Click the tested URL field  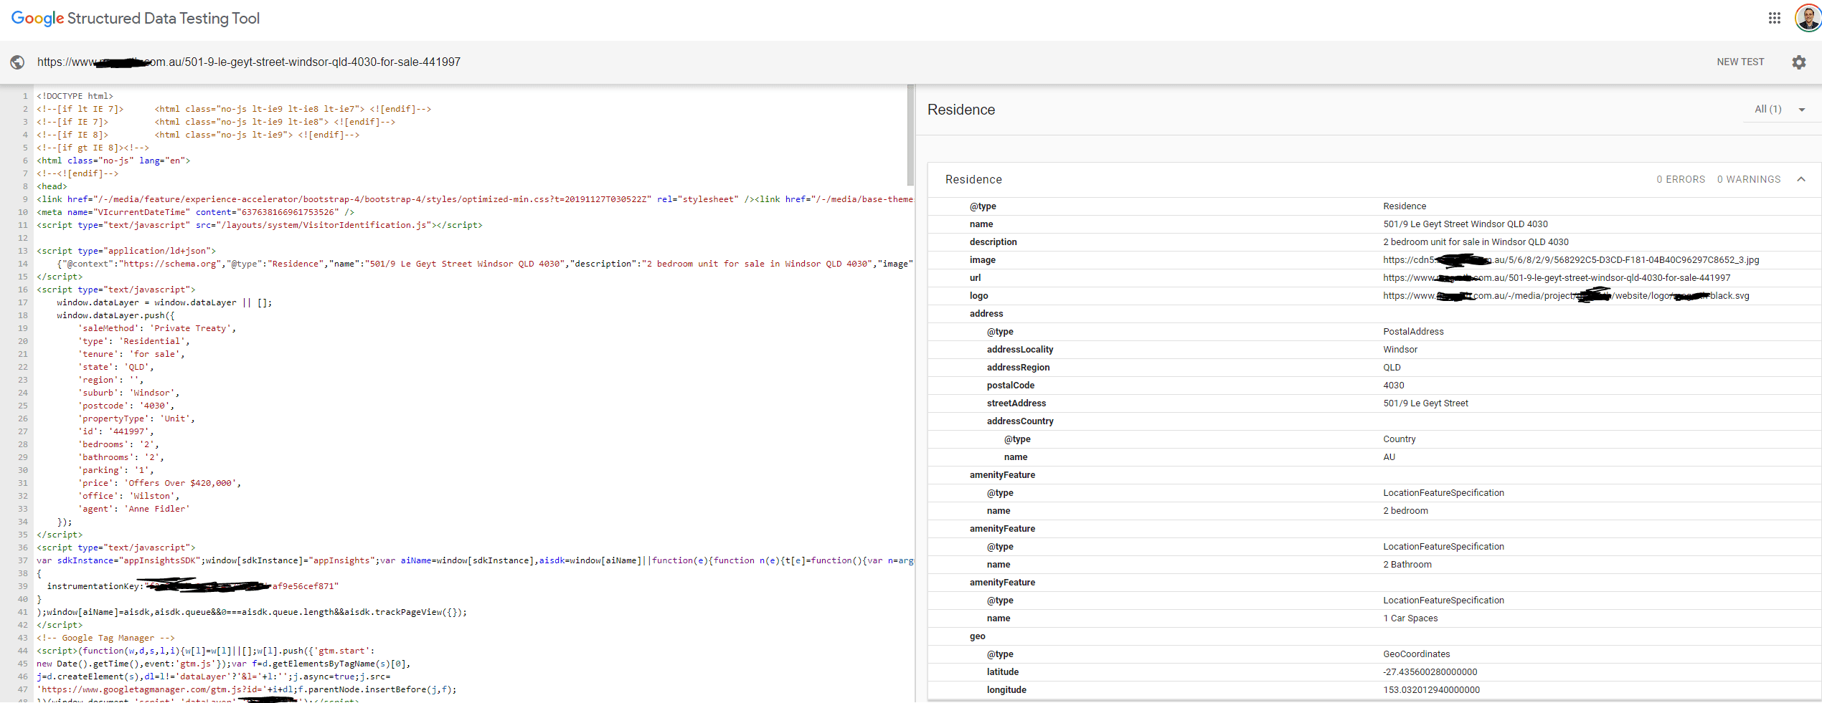tap(249, 62)
